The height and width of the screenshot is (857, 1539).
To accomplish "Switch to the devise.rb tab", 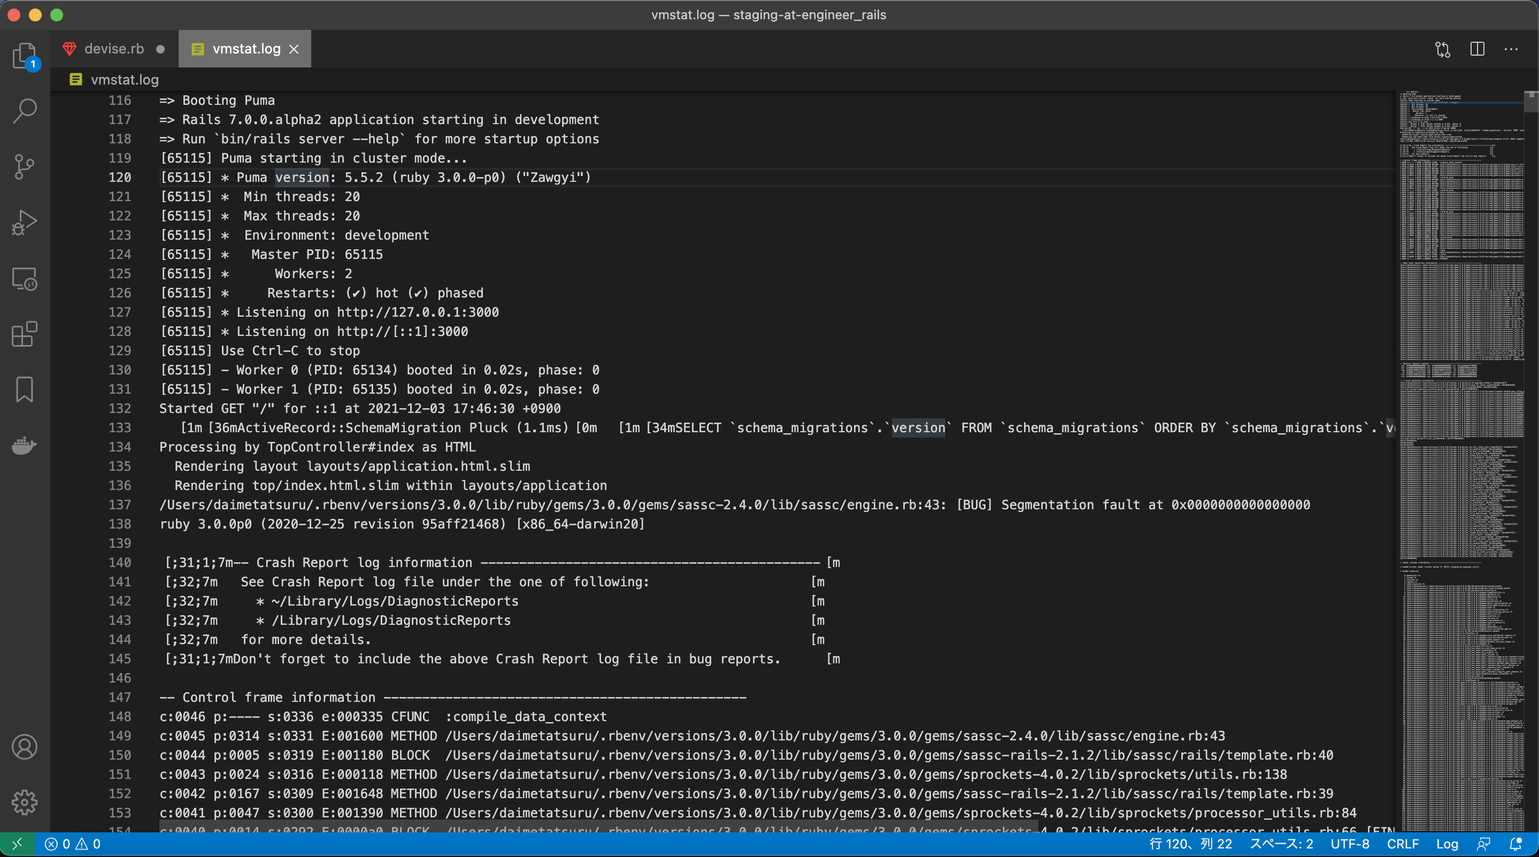I will tap(113, 49).
